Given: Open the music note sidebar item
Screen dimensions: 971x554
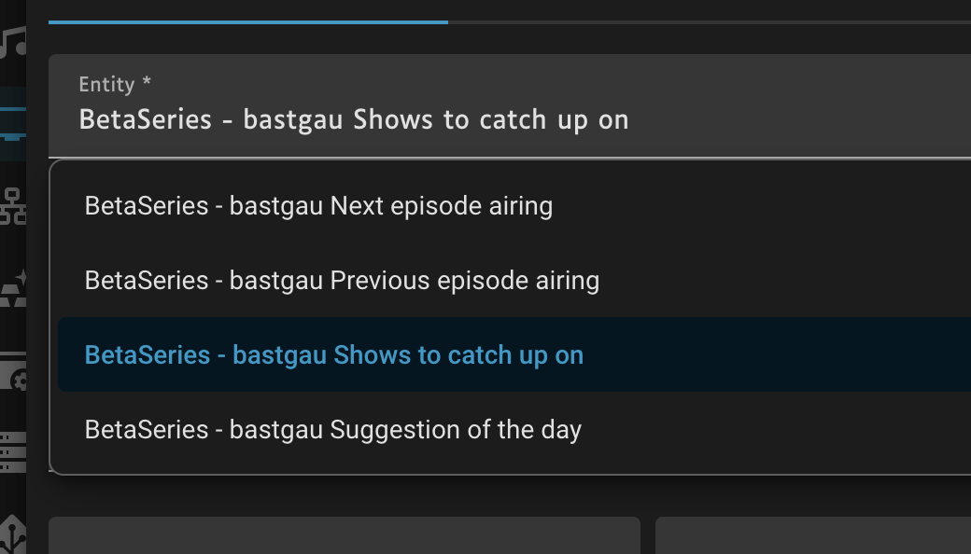Looking at the screenshot, I should [x=12, y=43].
